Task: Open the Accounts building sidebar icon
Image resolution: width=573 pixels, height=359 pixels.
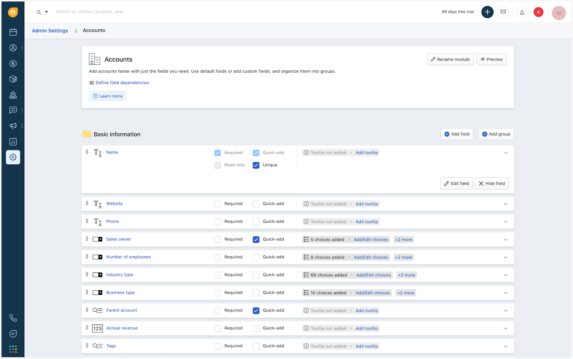Action: [13, 95]
